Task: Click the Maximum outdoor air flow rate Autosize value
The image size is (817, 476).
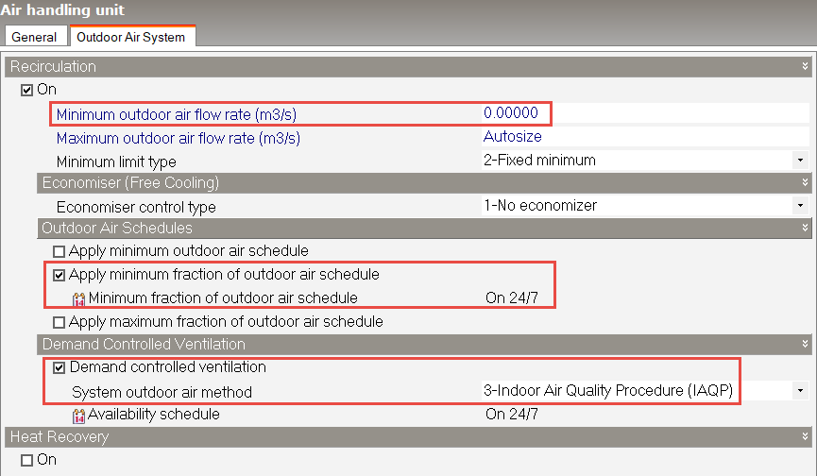Action: coord(514,137)
